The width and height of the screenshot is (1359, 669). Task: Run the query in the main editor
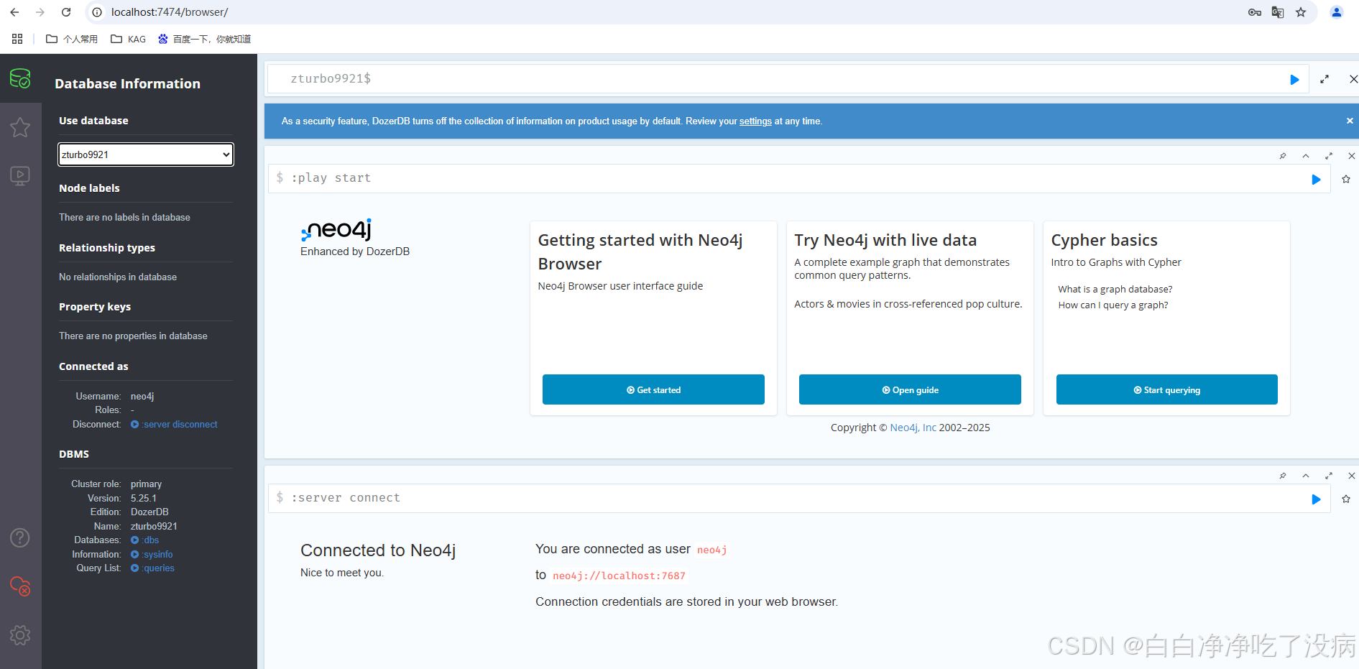coord(1294,80)
